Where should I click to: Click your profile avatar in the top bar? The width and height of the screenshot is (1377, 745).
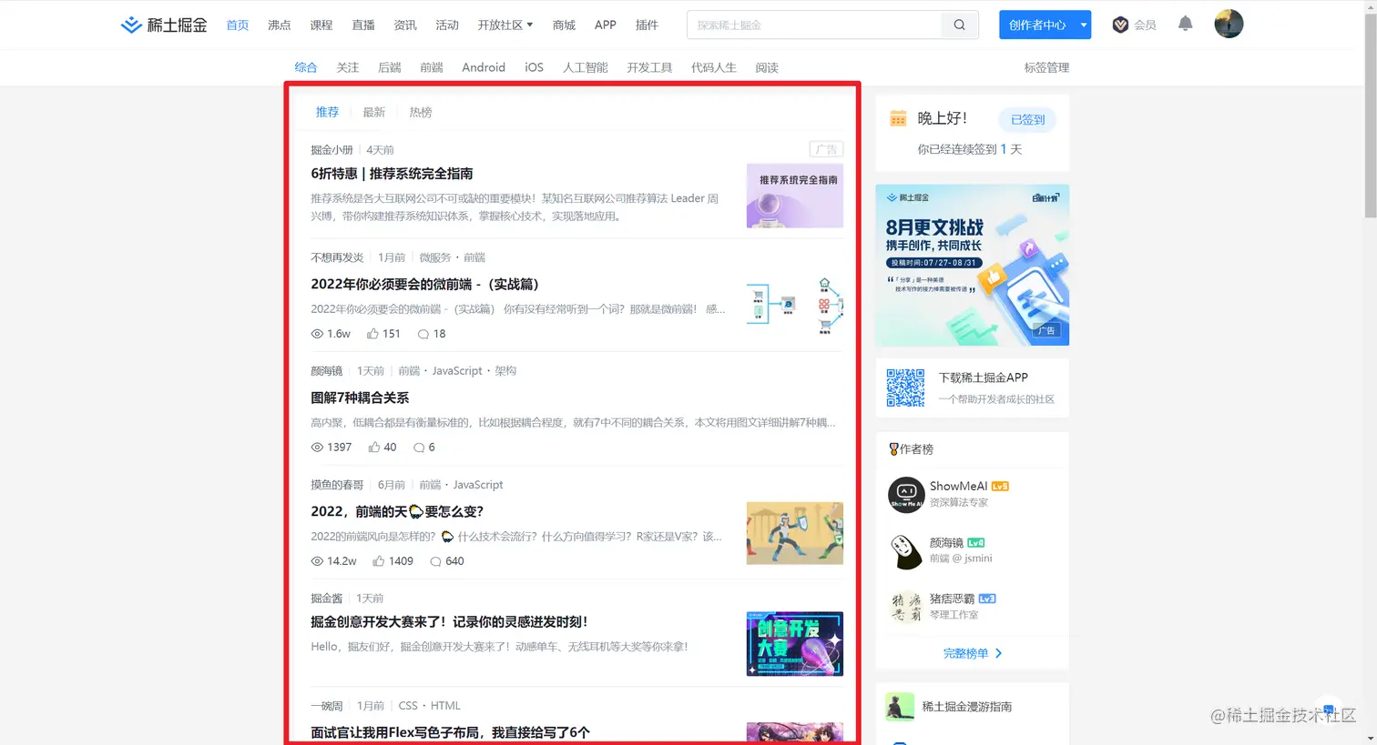pyautogui.click(x=1229, y=24)
